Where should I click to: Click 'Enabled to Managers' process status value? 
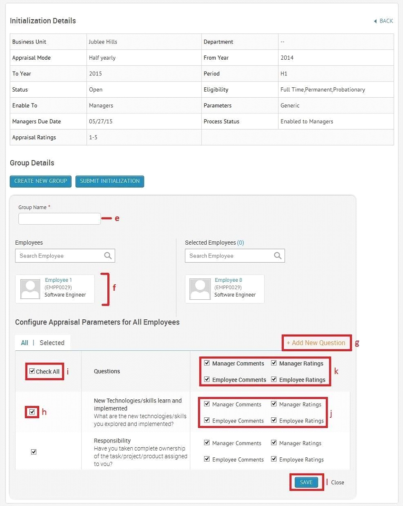307,121
